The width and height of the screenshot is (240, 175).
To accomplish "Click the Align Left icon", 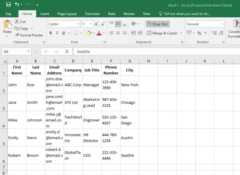I will 112,33.
